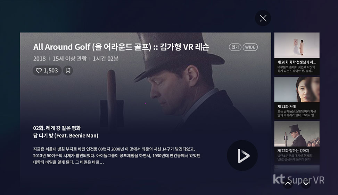
Task: Click the kt Super VR logo
Action: click(x=299, y=180)
